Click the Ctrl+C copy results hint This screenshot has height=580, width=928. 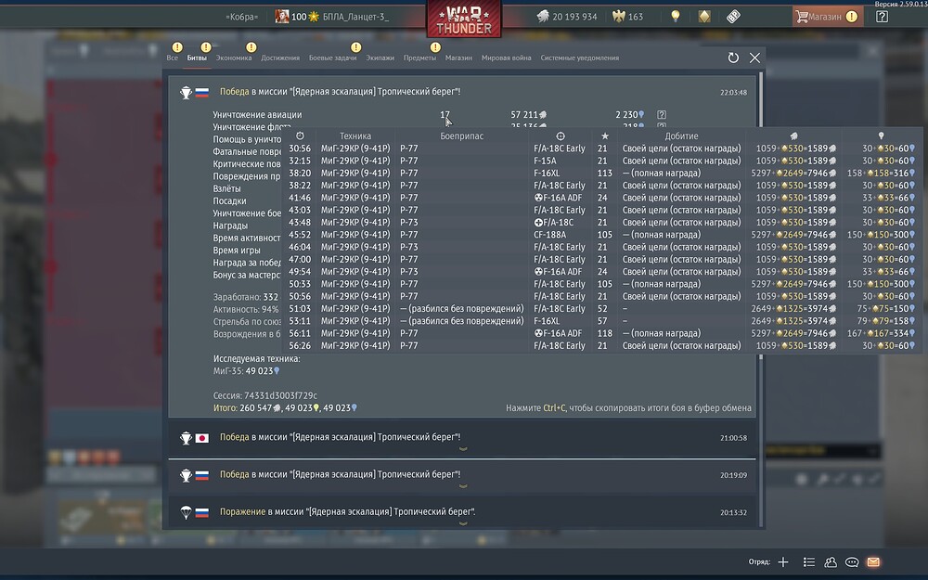click(628, 407)
